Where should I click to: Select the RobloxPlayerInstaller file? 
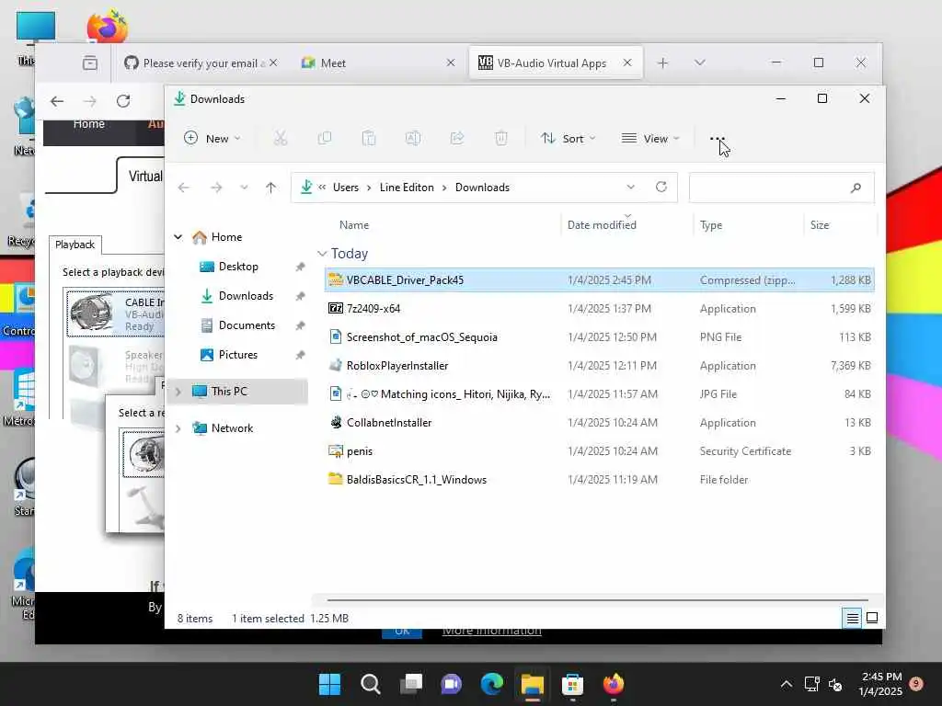599,366
